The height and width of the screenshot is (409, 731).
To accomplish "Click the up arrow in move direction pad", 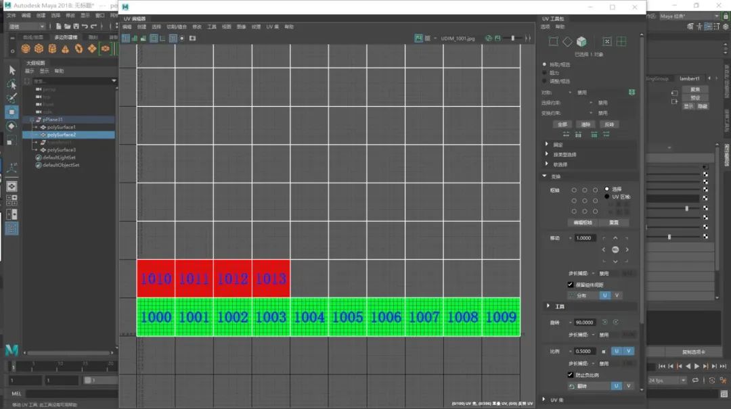I will pyautogui.click(x=615, y=238).
